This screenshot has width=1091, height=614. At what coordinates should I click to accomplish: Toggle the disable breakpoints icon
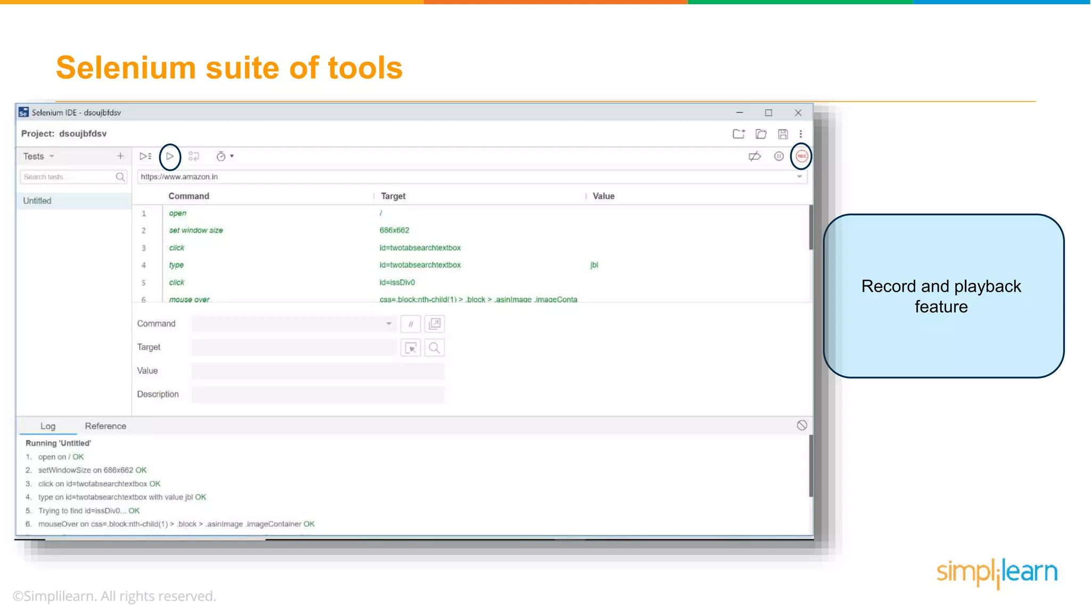tap(755, 156)
